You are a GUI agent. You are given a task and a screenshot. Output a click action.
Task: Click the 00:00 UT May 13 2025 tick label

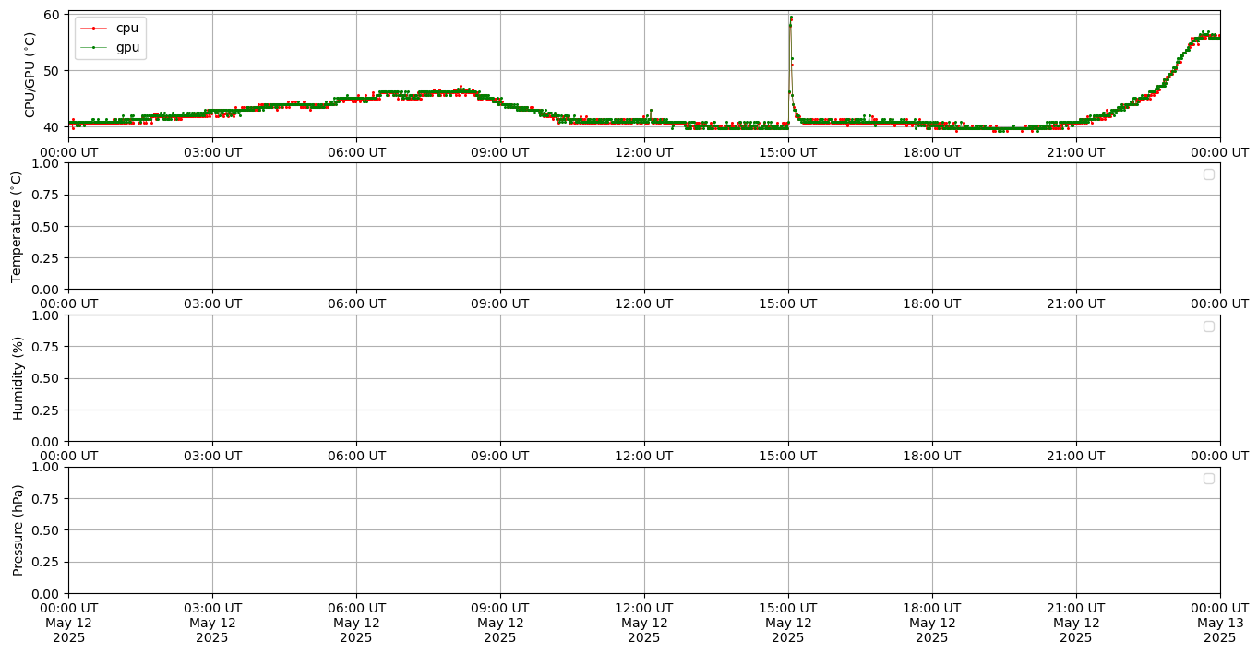pyautogui.click(x=1220, y=623)
